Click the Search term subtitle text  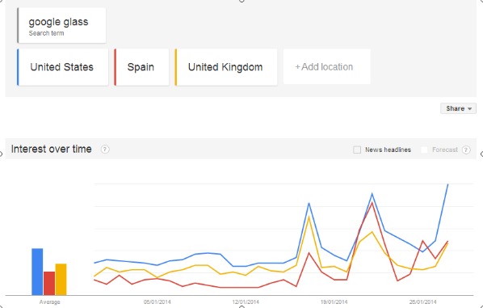pyautogui.click(x=46, y=33)
